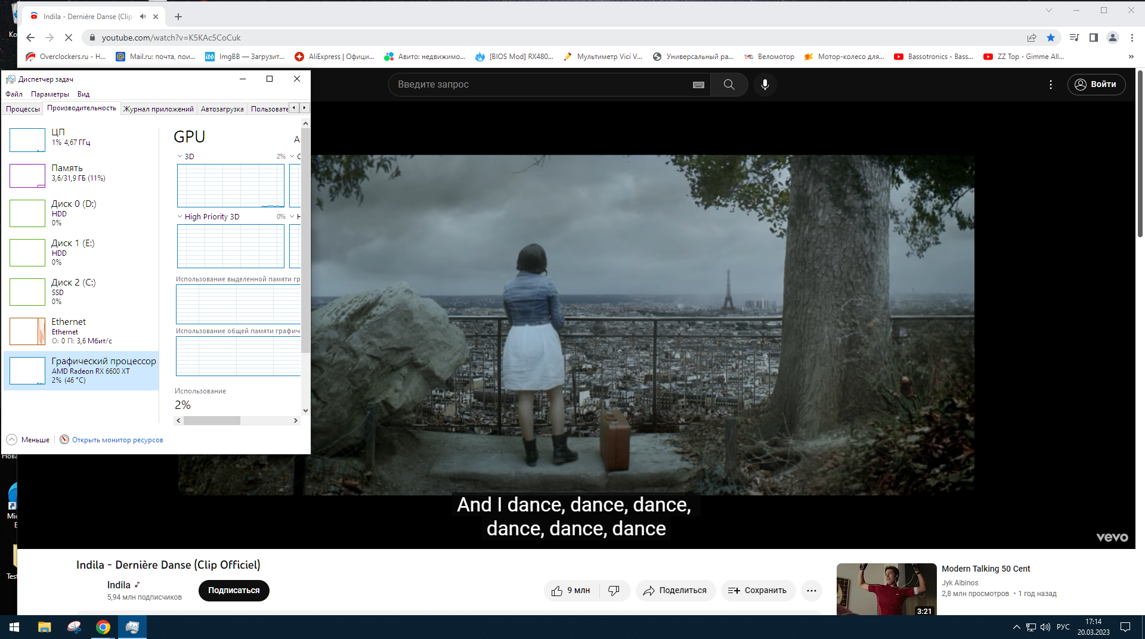This screenshot has height=639, width=1145.
Task: Open File Explorer from taskbar
Action: 45,627
